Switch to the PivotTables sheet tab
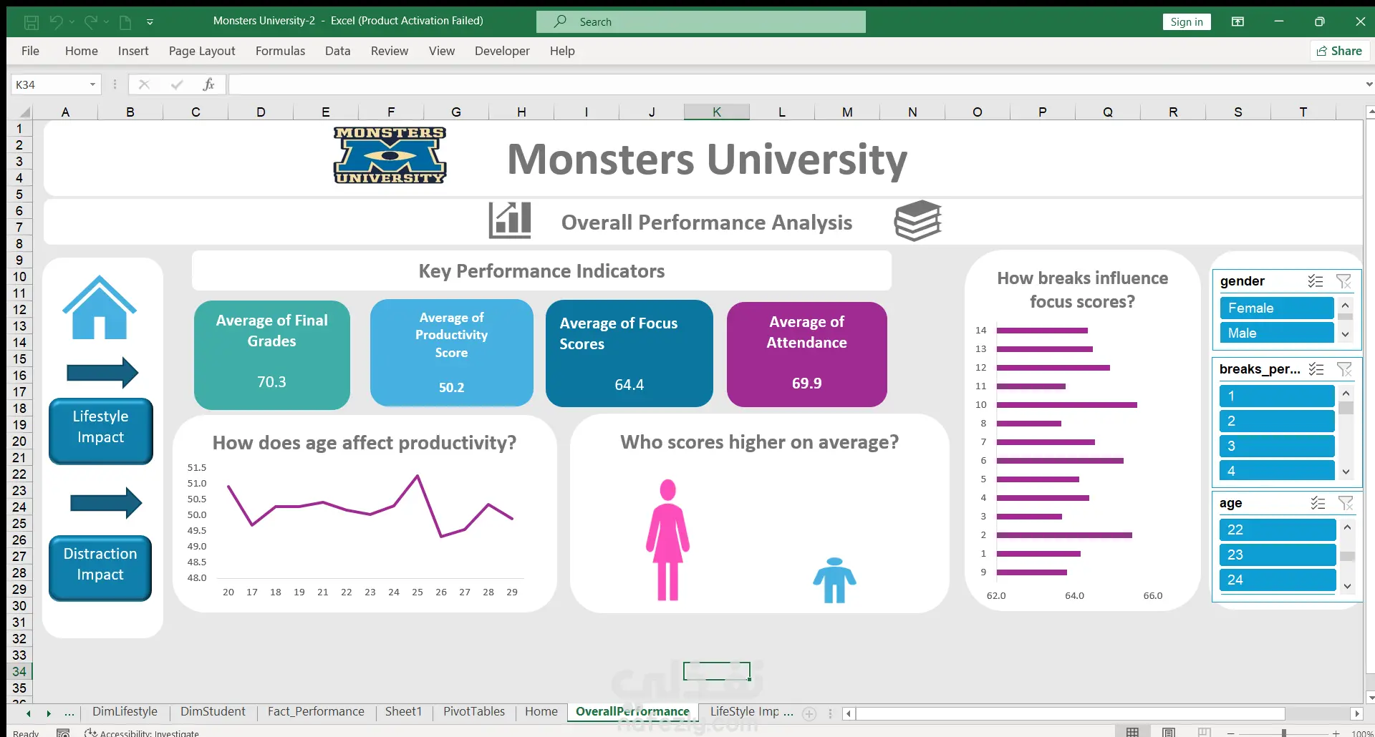Image resolution: width=1375 pixels, height=737 pixels. coord(474,711)
